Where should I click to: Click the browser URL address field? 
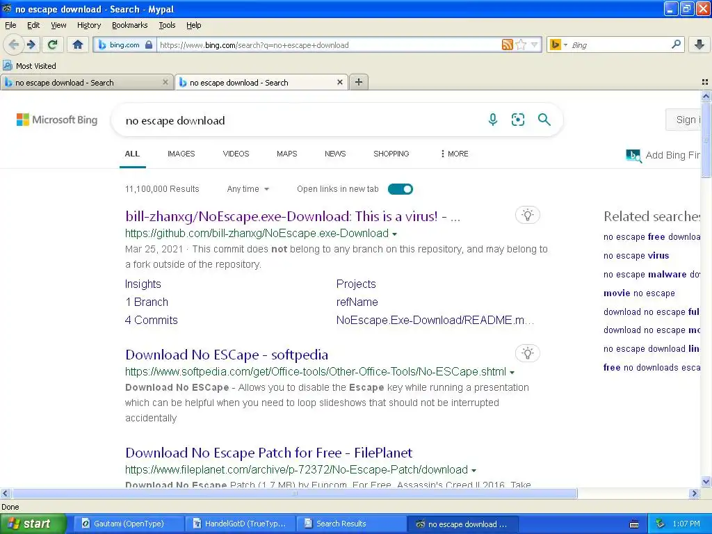(x=329, y=45)
